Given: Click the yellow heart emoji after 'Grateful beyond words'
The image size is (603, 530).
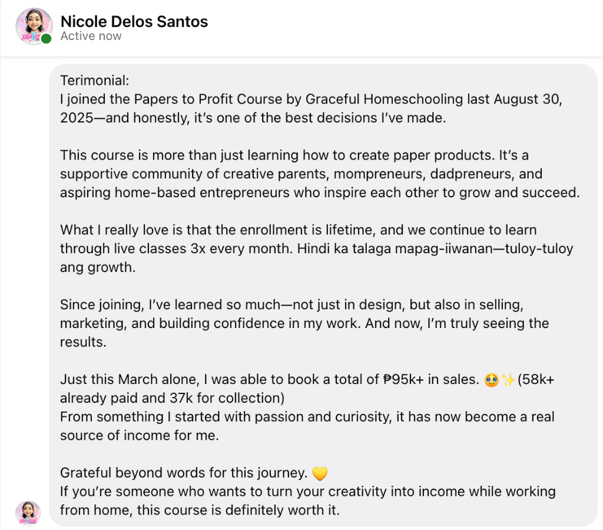Looking at the screenshot, I should point(320,473).
